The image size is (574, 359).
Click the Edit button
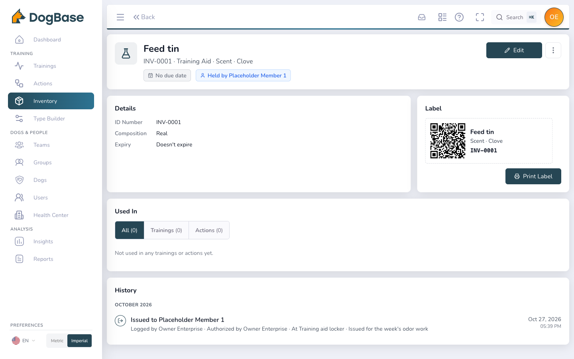click(514, 50)
